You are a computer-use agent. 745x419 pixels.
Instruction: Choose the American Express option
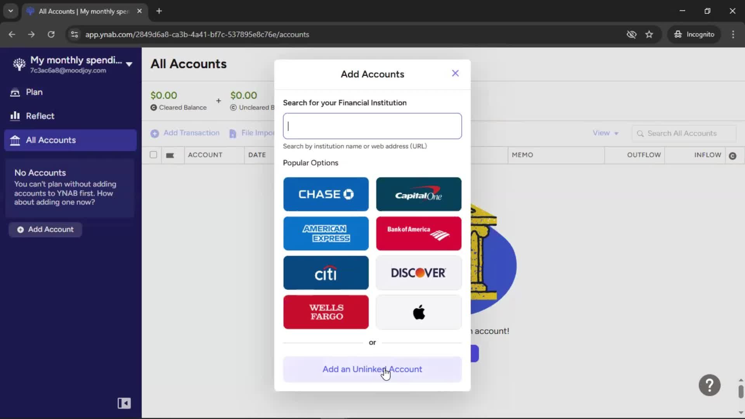[326, 234]
